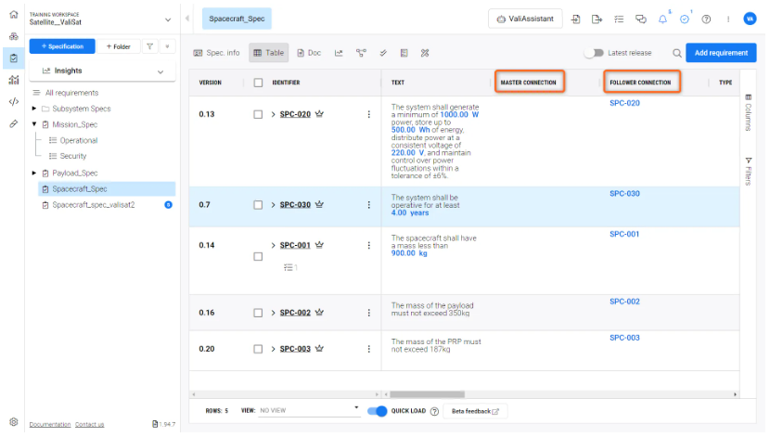This screenshot has width=770, height=437.
Task: Open the Documentation link
Action: point(50,425)
